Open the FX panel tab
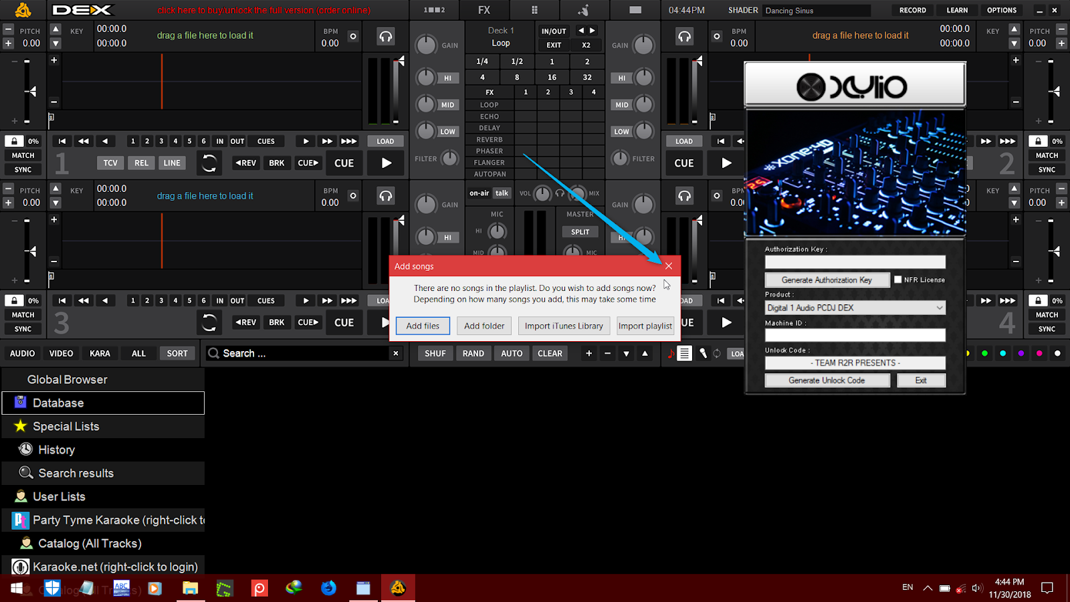 pos(484,10)
